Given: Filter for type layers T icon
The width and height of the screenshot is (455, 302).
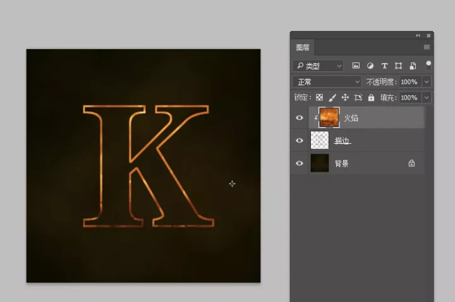Looking at the screenshot, I should point(384,66).
